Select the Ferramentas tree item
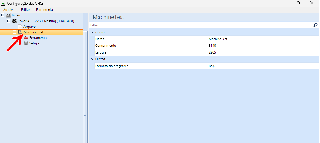The image size is (320, 143). tap(39, 38)
